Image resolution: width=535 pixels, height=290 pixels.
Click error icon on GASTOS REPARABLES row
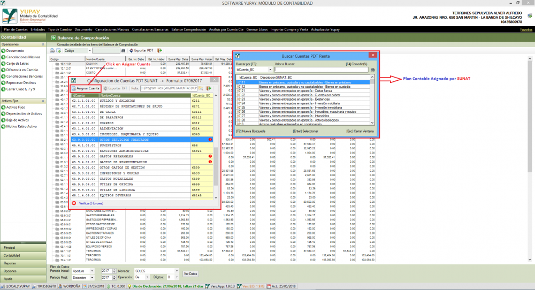pyautogui.click(x=210, y=156)
